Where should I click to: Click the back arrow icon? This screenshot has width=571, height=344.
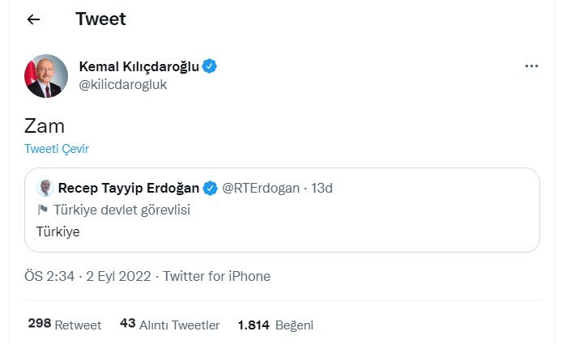(33, 19)
